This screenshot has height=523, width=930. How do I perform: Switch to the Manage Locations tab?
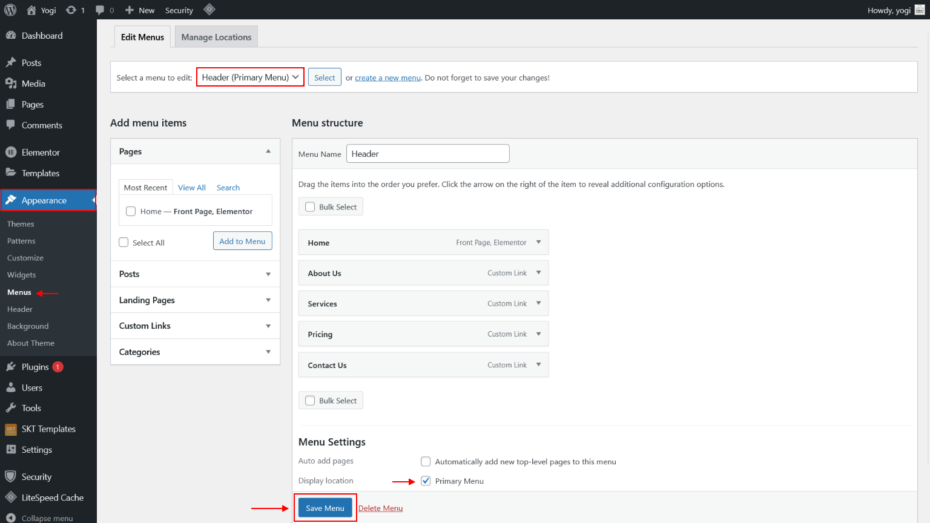[216, 37]
